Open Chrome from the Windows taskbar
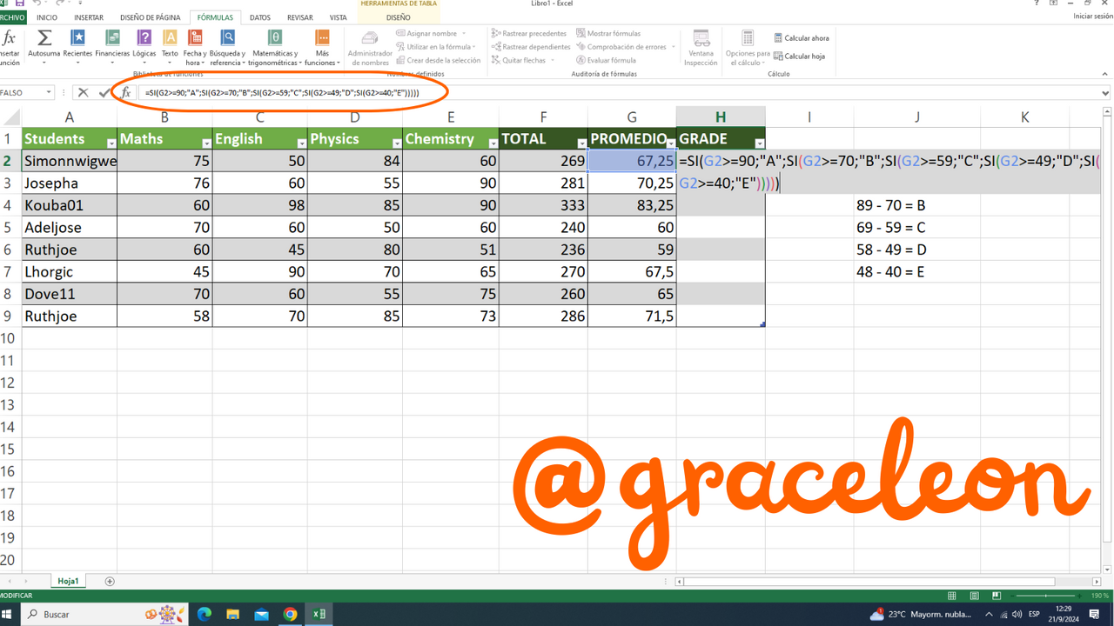The height and width of the screenshot is (626, 1114). pos(290,614)
